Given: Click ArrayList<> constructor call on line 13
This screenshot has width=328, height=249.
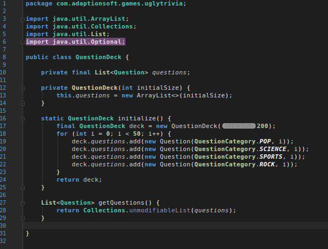Looking at the screenshot, I should (x=158, y=95).
